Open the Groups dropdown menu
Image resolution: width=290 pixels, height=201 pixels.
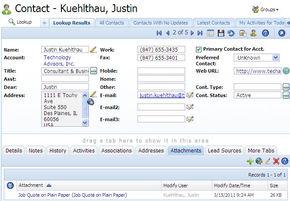pos(266,9)
